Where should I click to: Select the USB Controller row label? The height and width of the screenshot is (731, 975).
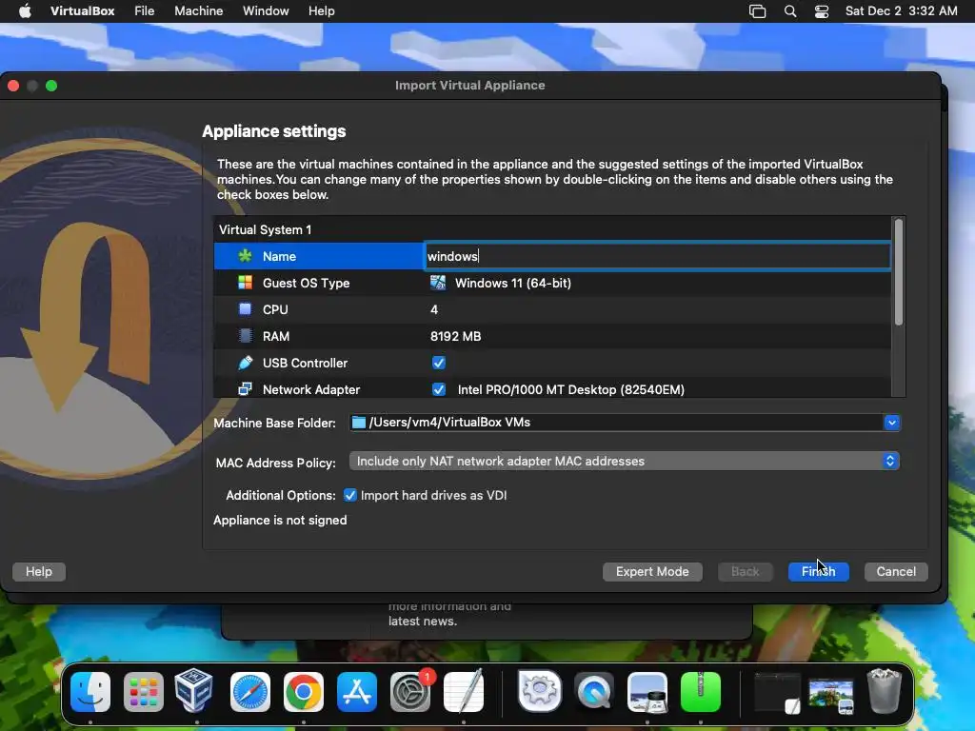305,363
